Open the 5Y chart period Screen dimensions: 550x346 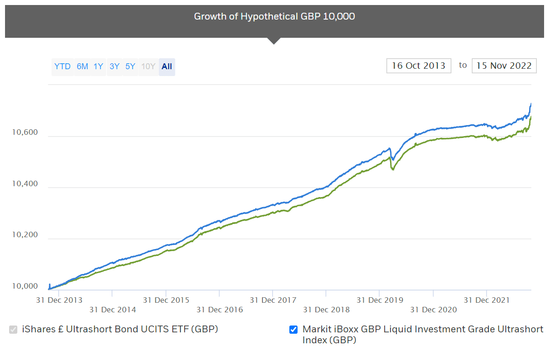coord(129,66)
